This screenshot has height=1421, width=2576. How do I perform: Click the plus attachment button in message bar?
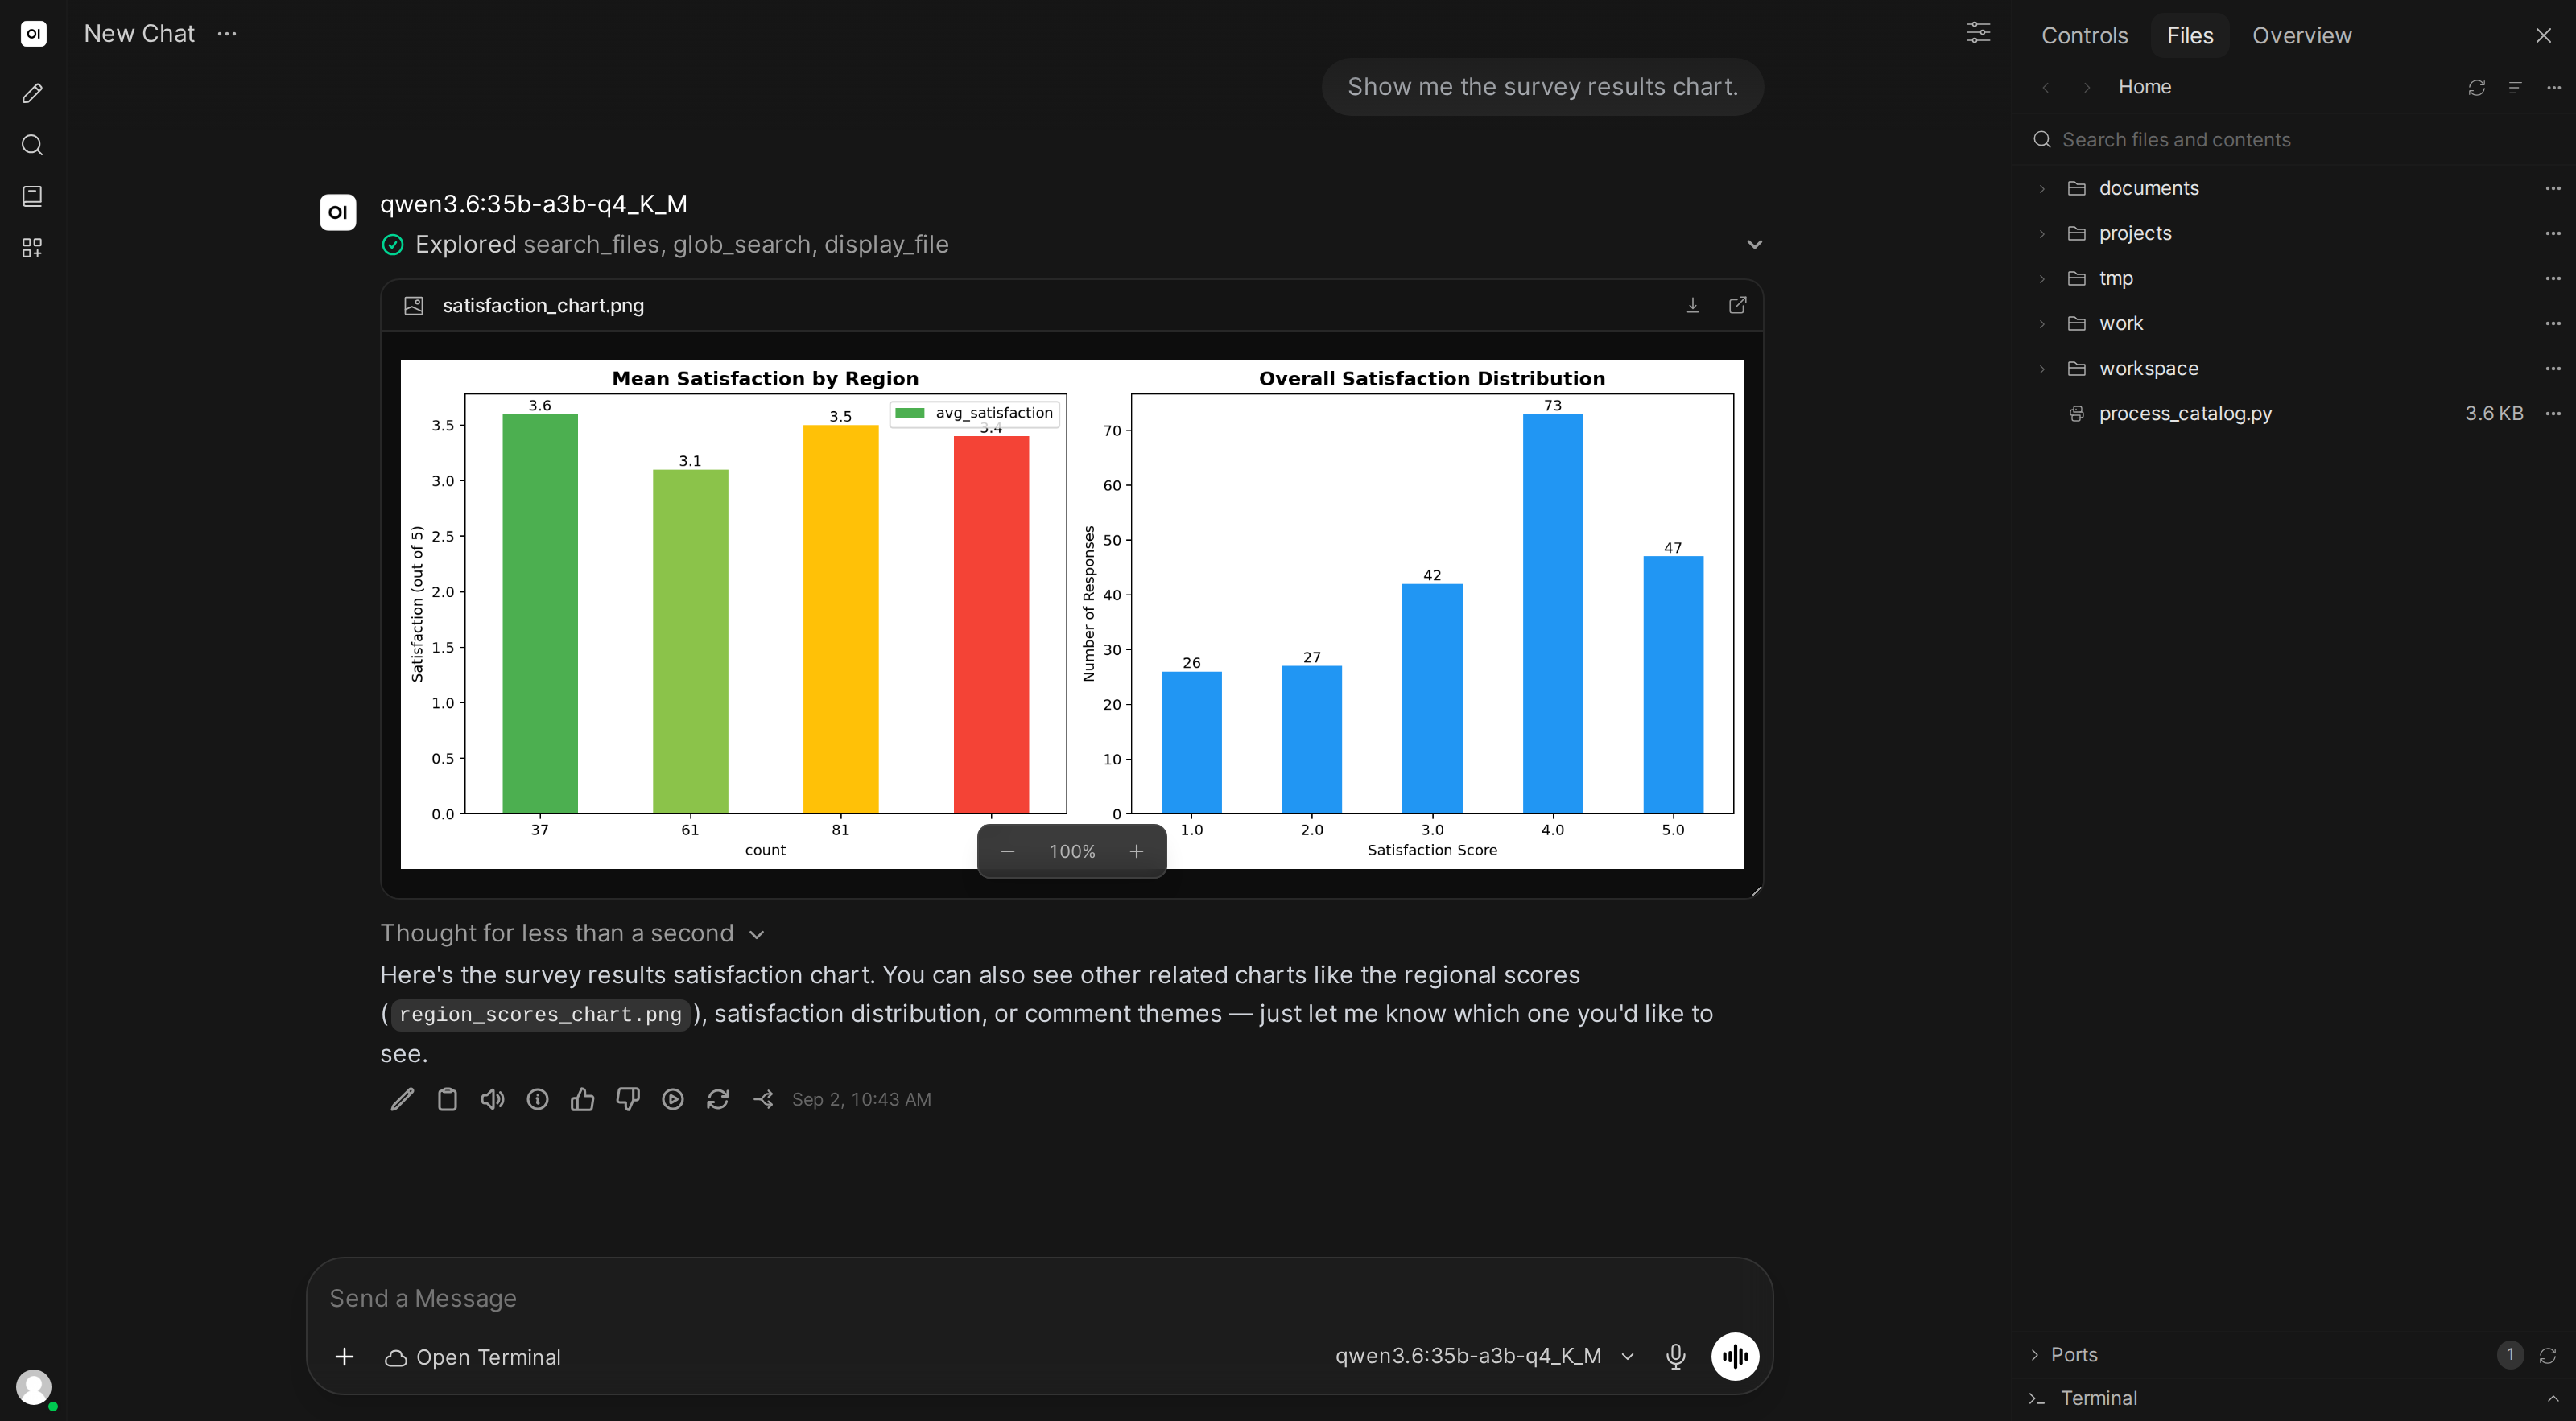tap(344, 1357)
